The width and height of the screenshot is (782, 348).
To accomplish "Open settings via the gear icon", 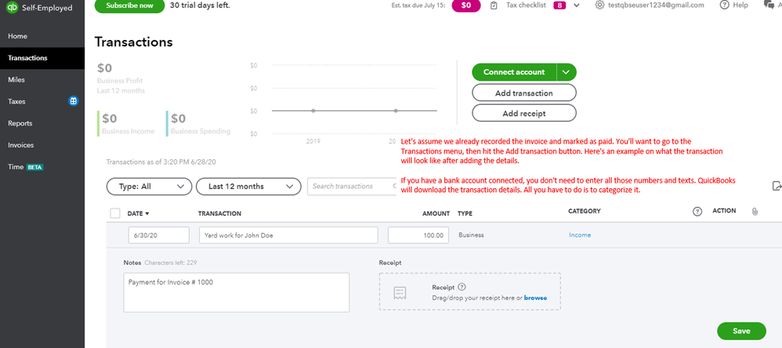I will click(x=599, y=5).
